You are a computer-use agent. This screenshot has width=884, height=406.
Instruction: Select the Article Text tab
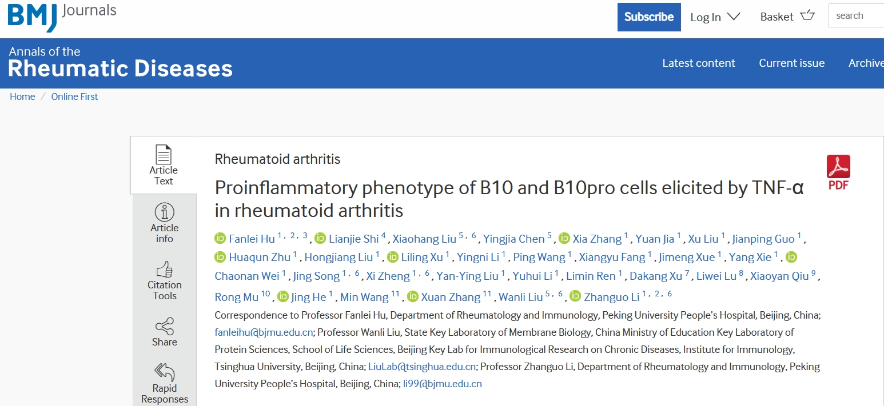pos(164,166)
